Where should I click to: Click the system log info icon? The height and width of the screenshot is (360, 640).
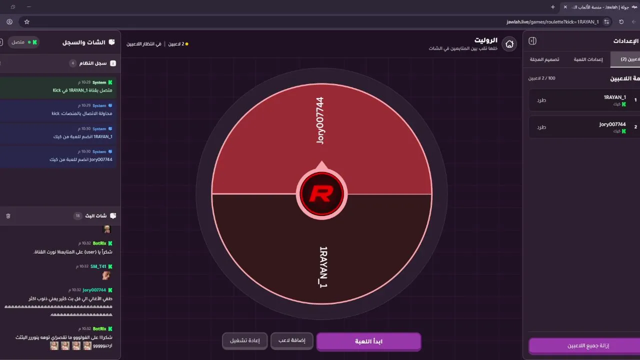coord(113,63)
